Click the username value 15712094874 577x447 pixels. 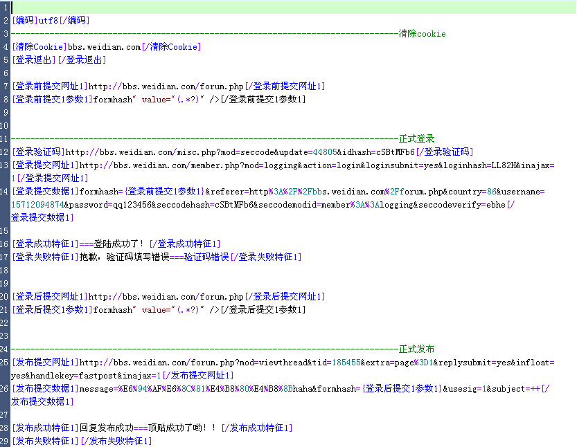coord(38,205)
